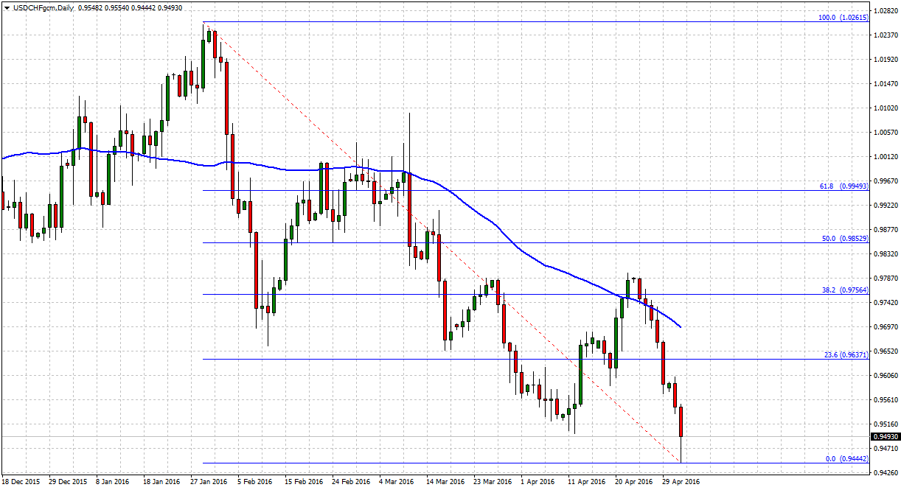Screen dimensions: 901x490
Task: Click the 0.96520 price axis label
Action: (x=885, y=351)
